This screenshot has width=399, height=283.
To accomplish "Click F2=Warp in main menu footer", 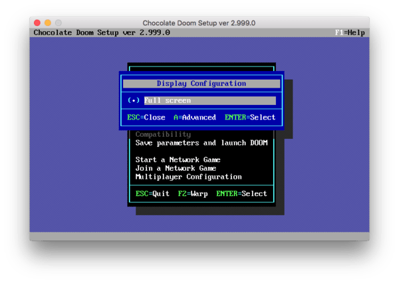I will tap(193, 194).
